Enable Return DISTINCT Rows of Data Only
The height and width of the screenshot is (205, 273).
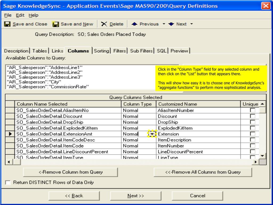tap(8, 183)
